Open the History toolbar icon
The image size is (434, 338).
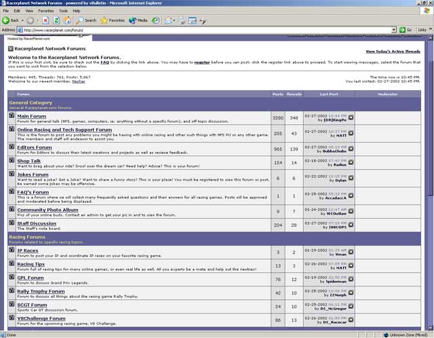pyautogui.click(x=155, y=20)
